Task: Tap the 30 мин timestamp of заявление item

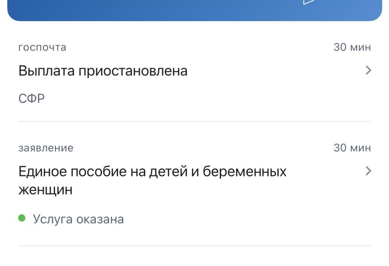Action: 352,148
